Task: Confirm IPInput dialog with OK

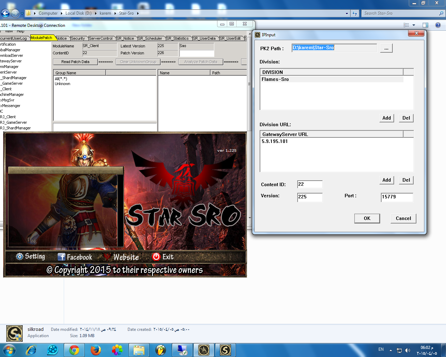Action: (367, 218)
